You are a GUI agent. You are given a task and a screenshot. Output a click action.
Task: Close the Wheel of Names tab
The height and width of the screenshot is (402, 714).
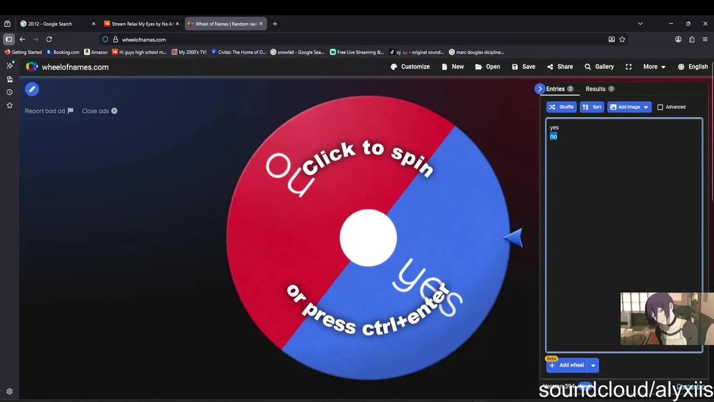[260, 24]
